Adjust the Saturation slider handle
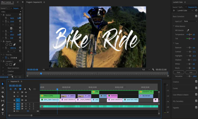 coord(190,76)
